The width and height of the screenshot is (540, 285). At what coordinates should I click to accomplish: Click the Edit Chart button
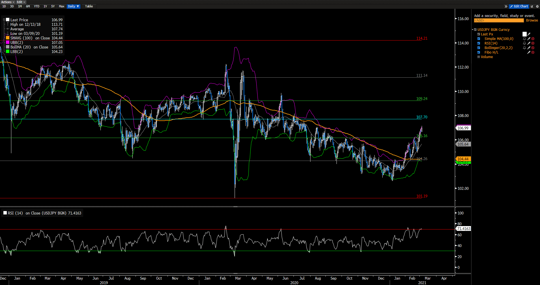coord(519,6)
